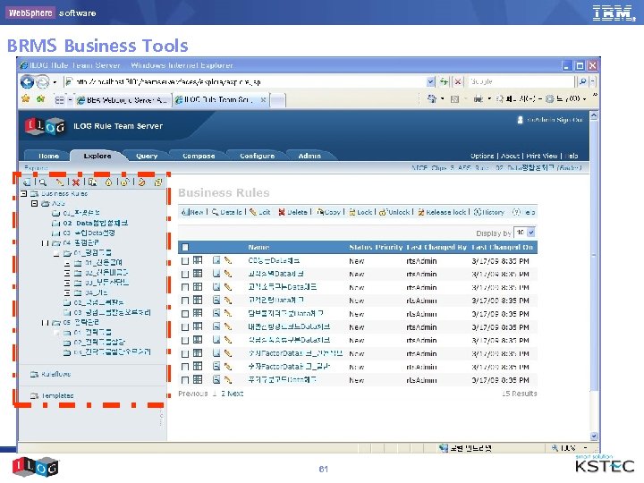644x483 pixels.
Task: Click the Next pagination link
Action: click(x=235, y=394)
